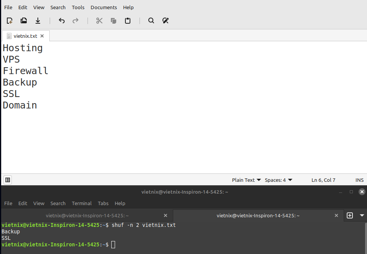The height and width of the screenshot is (254, 367).
Task: Open the editor's View menu
Action: point(39,8)
